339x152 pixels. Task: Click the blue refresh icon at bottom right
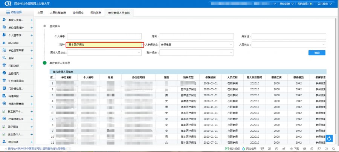[x=330, y=139]
